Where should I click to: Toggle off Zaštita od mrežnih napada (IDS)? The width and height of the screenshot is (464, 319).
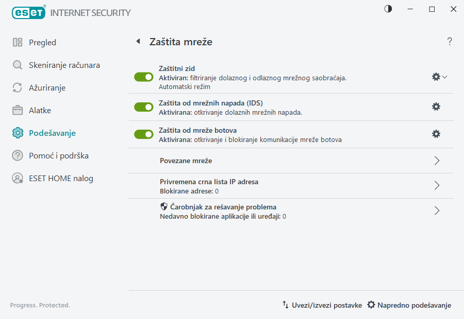point(143,107)
